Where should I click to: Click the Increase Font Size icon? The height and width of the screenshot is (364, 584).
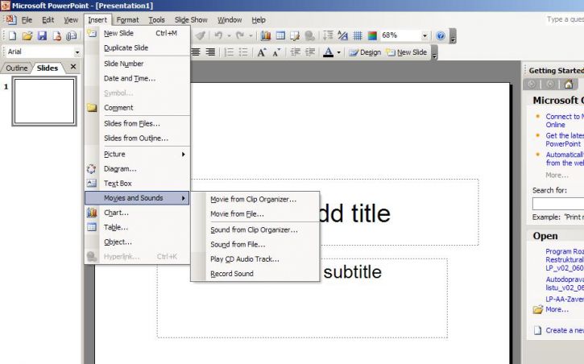click(x=262, y=52)
